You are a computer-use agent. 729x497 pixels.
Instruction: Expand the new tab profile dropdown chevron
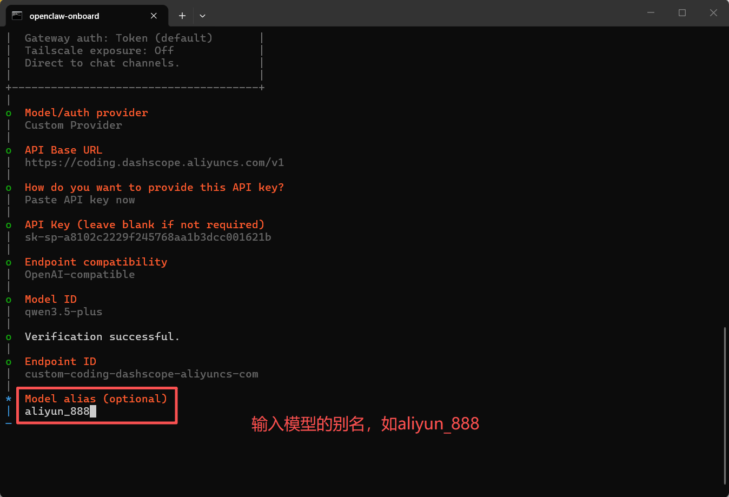pyautogui.click(x=202, y=16)
